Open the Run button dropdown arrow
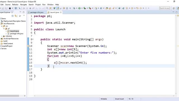The image size is (179, 101). [82, 8]
